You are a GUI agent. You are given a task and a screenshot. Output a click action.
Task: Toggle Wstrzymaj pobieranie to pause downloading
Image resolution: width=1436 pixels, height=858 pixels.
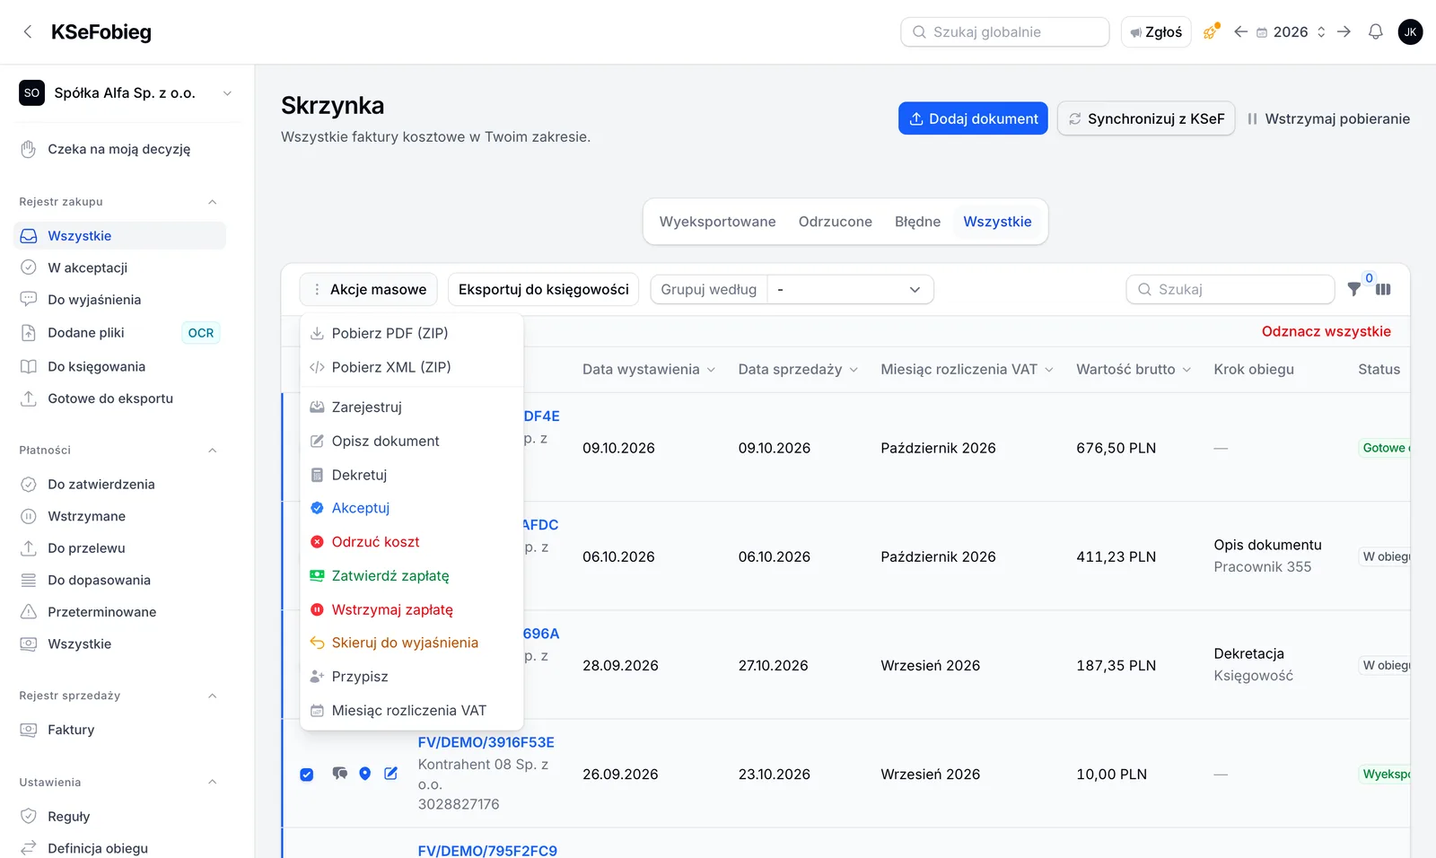pos(1328,118)
